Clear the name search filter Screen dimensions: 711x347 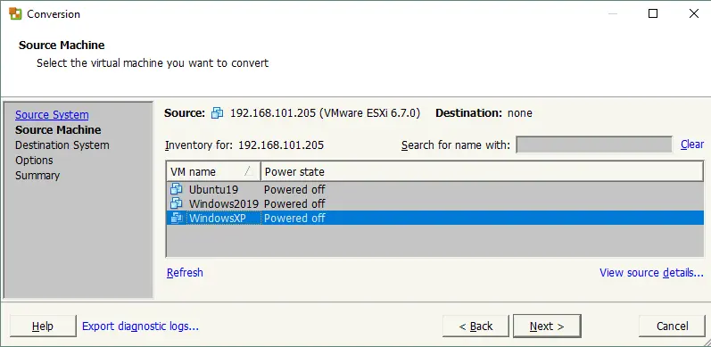pyautogui.click(x=692, y=145)
